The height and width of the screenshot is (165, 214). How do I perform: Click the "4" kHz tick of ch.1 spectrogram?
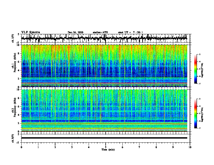click(19, 70)
